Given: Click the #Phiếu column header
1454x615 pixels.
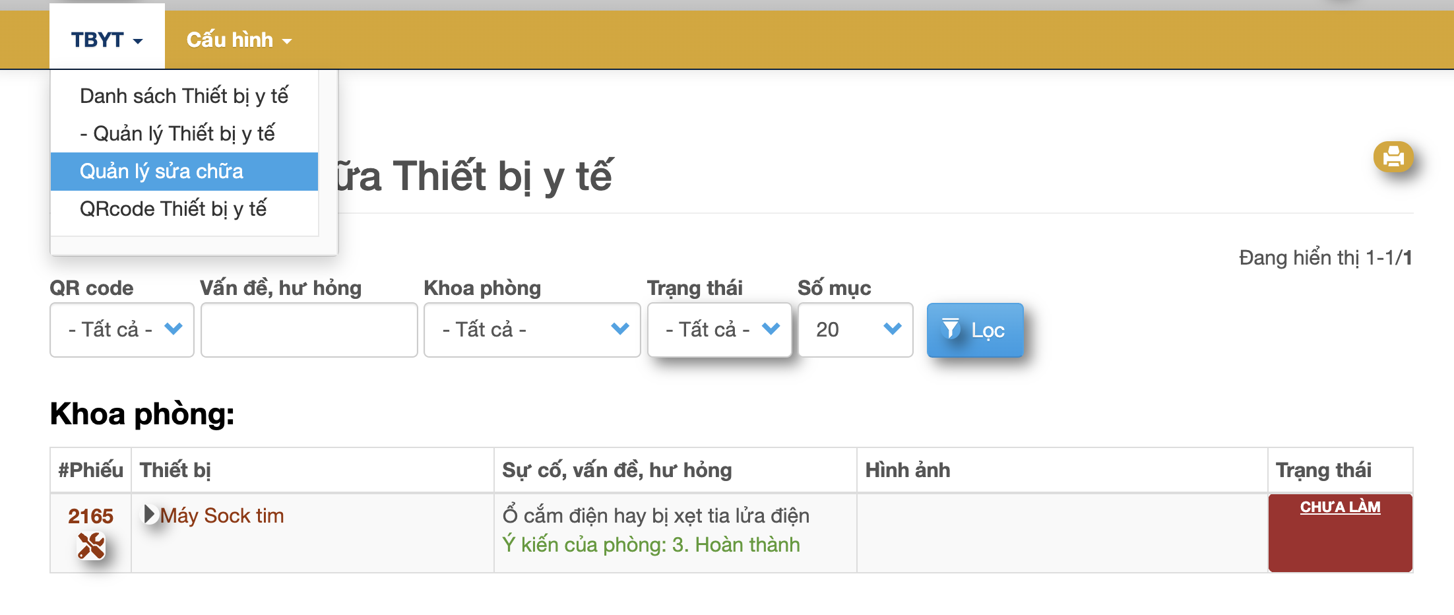Looking at the screenshot, I should click(90, 470).
